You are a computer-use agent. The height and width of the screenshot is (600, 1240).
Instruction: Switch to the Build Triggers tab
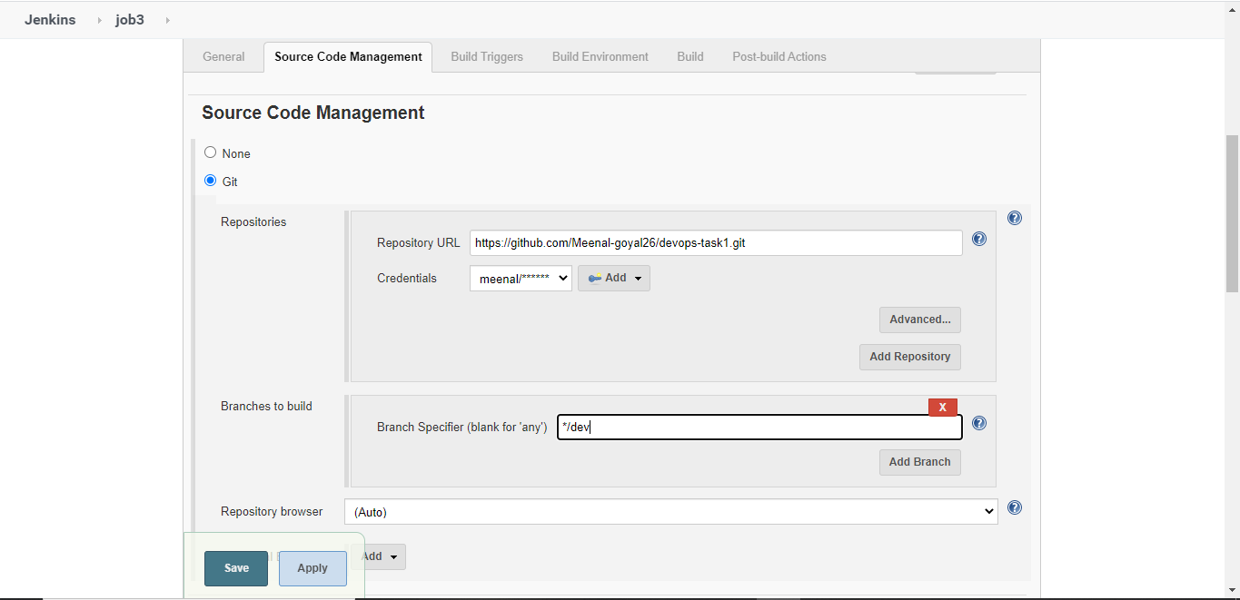487,56
